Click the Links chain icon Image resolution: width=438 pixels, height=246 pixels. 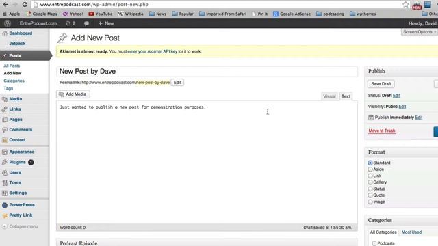point(5,109)
